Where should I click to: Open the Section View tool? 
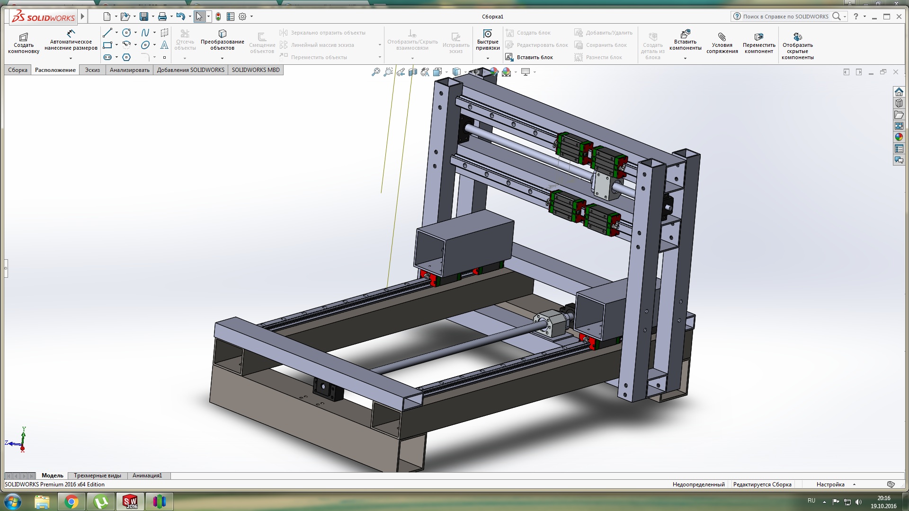(x=413, y=72)
